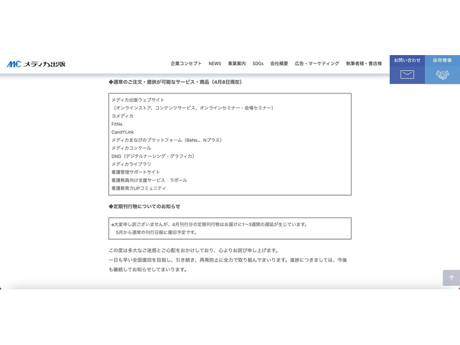Select 企業コンセプト from the top navigation
The width and height of the screenshot is (460, 345).
(185, 63)
